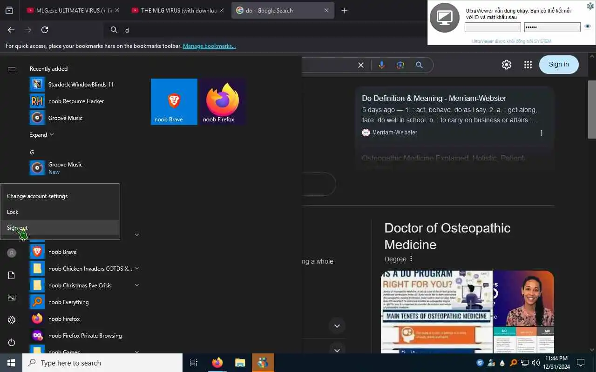Show the UltraViewer password
The height and width of the screenshot is (372, 596).
click(588, 27)
